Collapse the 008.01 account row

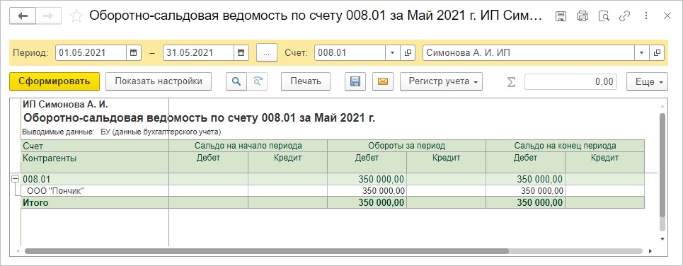coord(16,178)
